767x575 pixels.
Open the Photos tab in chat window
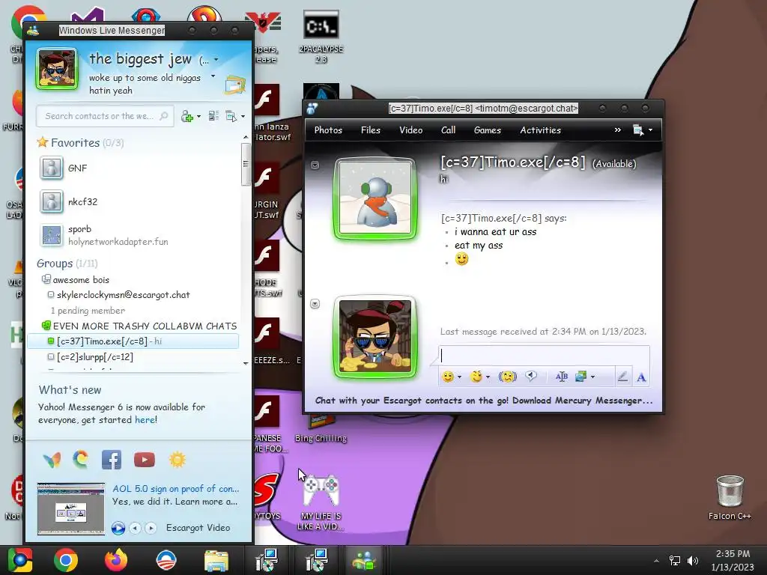(x=328, y=130)
